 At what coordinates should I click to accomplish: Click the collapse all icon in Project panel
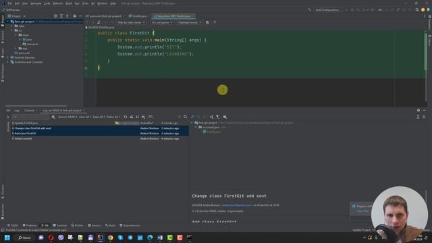(67, 16)
